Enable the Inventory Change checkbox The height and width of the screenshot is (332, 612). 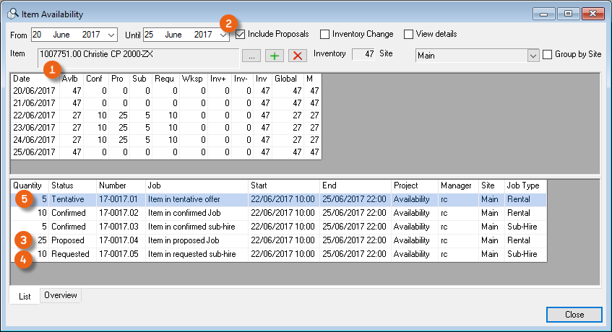click(x=325, y=34)
